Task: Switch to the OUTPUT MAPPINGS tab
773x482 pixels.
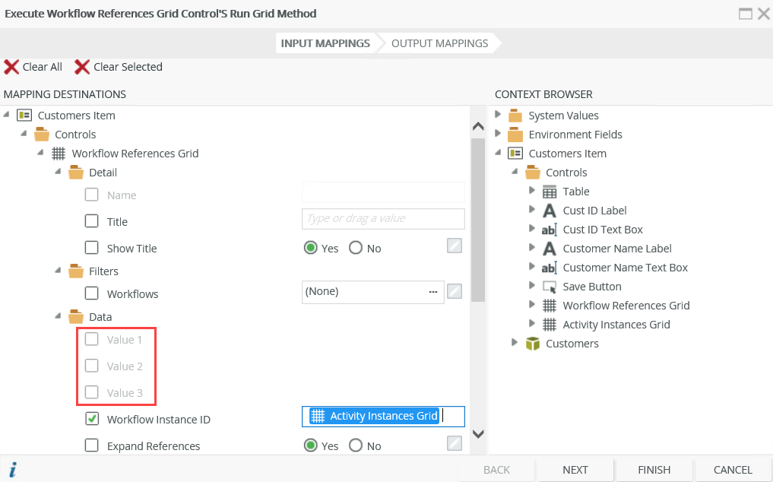Action: click(x=439, y=43)
